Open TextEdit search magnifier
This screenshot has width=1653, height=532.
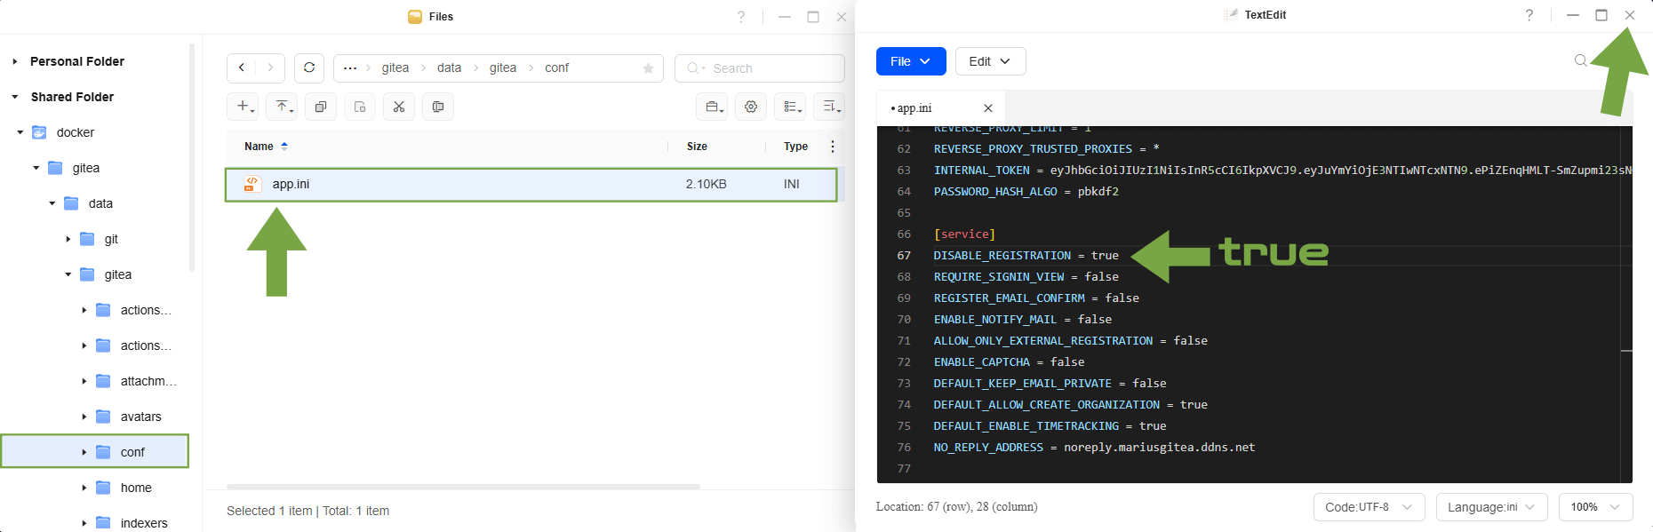(x=1580, y=60)
